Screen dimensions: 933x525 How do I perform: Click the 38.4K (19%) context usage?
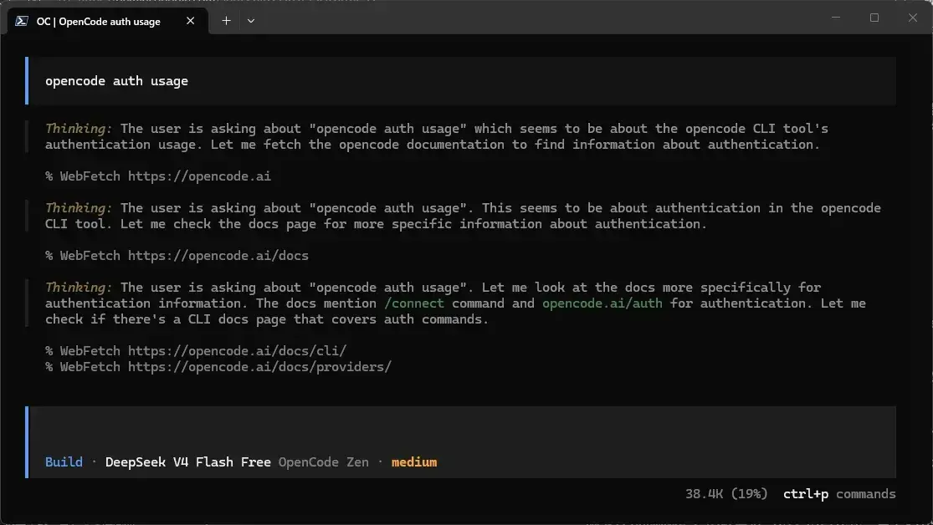pos(726,494)
